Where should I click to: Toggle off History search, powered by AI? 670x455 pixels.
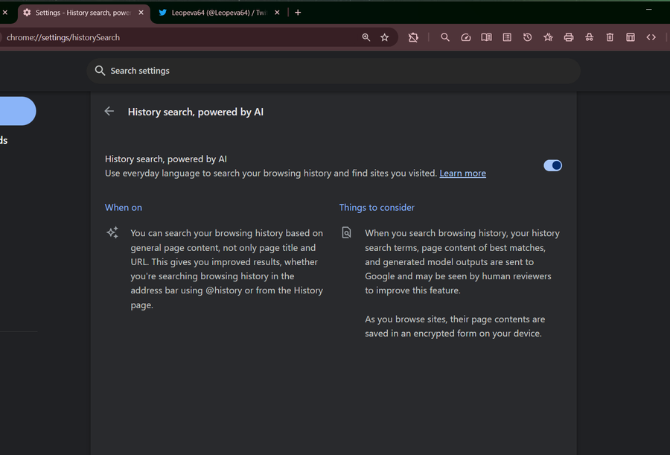(552, 165)
